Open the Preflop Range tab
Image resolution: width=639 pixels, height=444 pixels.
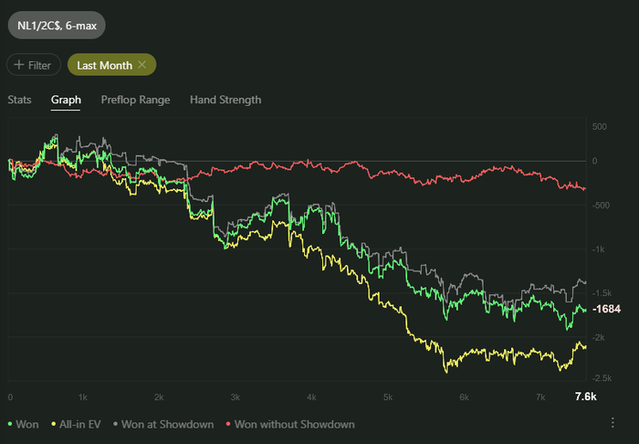click(135, 100)
